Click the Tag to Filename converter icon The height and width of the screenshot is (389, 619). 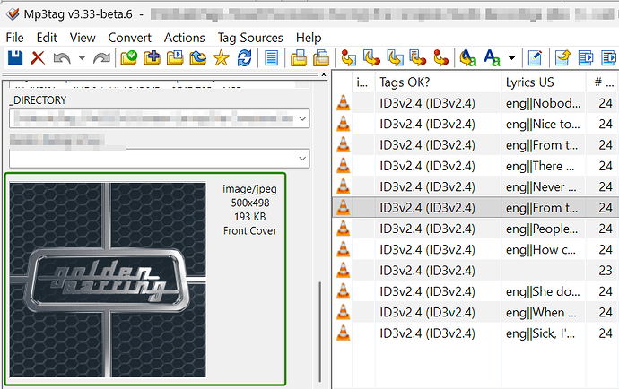pos(348,57)
